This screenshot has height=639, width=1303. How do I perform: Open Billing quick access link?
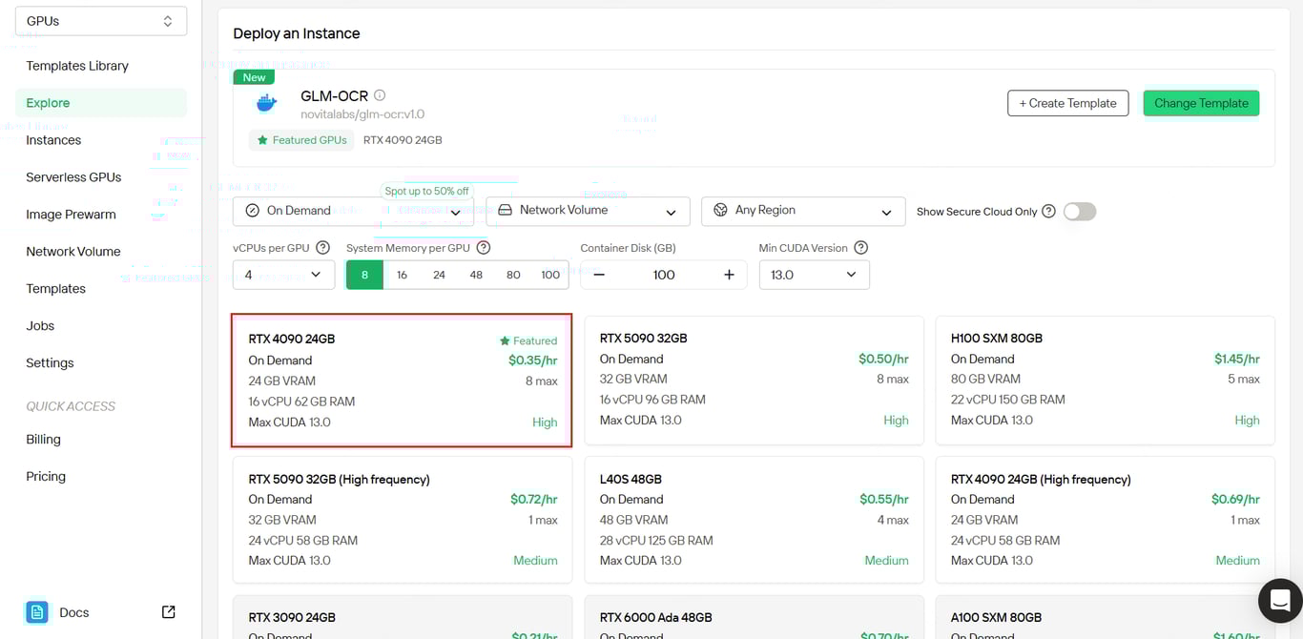[43, 440]
